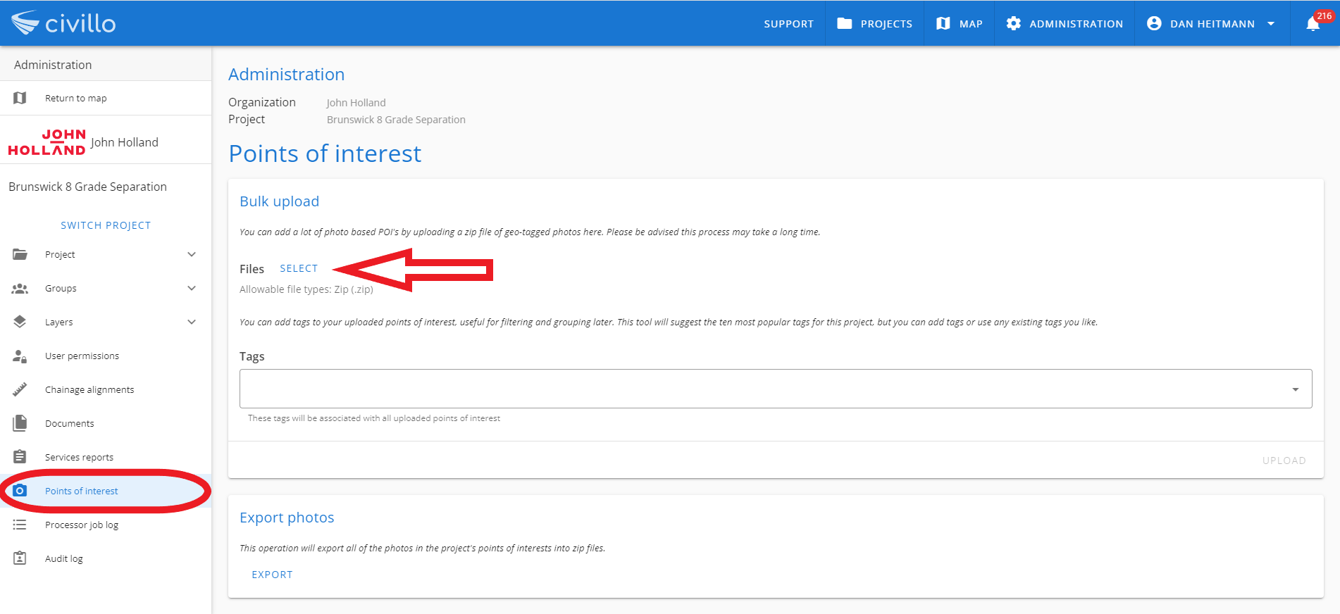Click the Return to map icon
The width and height of the screenshot is (1340, 614).
pyautogui.click(x=20, y=98)
